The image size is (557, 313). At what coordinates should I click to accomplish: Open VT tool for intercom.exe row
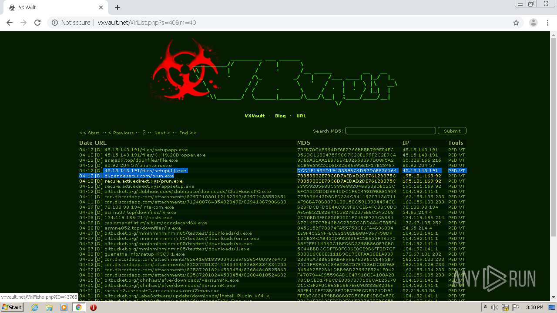pos(462,207)
